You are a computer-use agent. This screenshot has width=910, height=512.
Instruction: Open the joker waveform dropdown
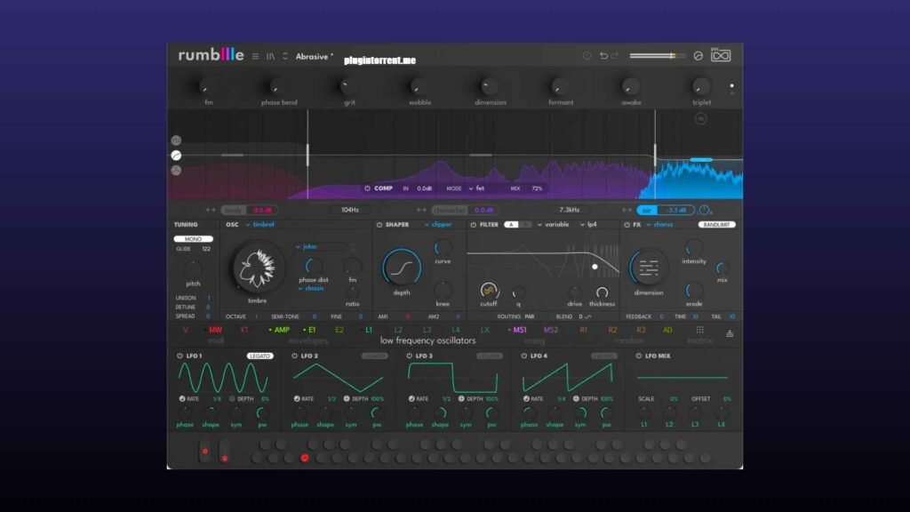pos(307,247)
